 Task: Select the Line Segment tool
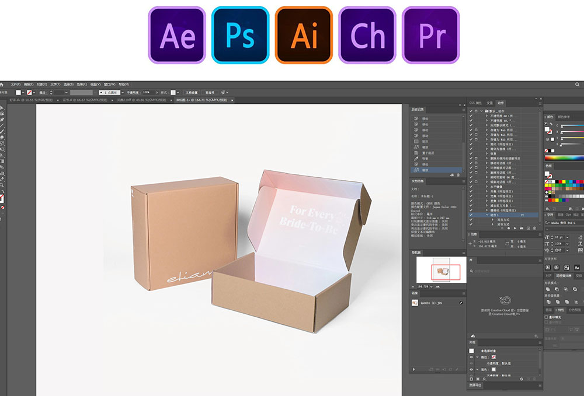[x=2, y=125]
